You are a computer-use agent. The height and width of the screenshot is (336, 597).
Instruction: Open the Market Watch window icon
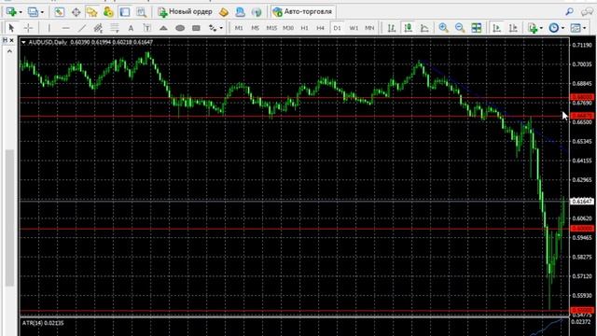coord(59,12)
